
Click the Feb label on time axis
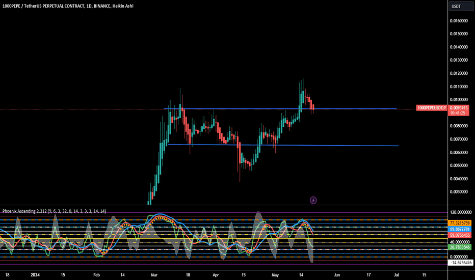pyautogui.click(x=96, y=275)
